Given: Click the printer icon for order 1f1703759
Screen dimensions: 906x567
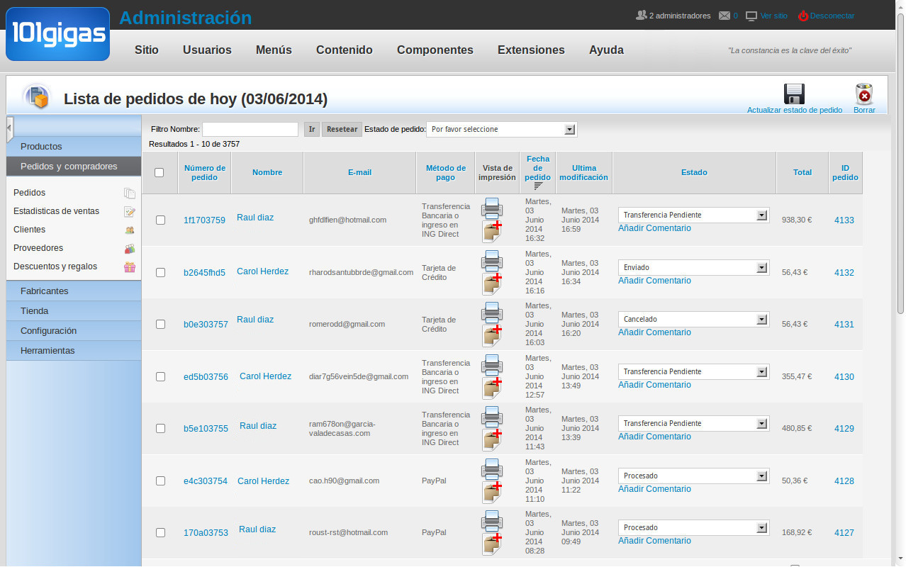Looking at the screenshot, I should pos(492,208).
